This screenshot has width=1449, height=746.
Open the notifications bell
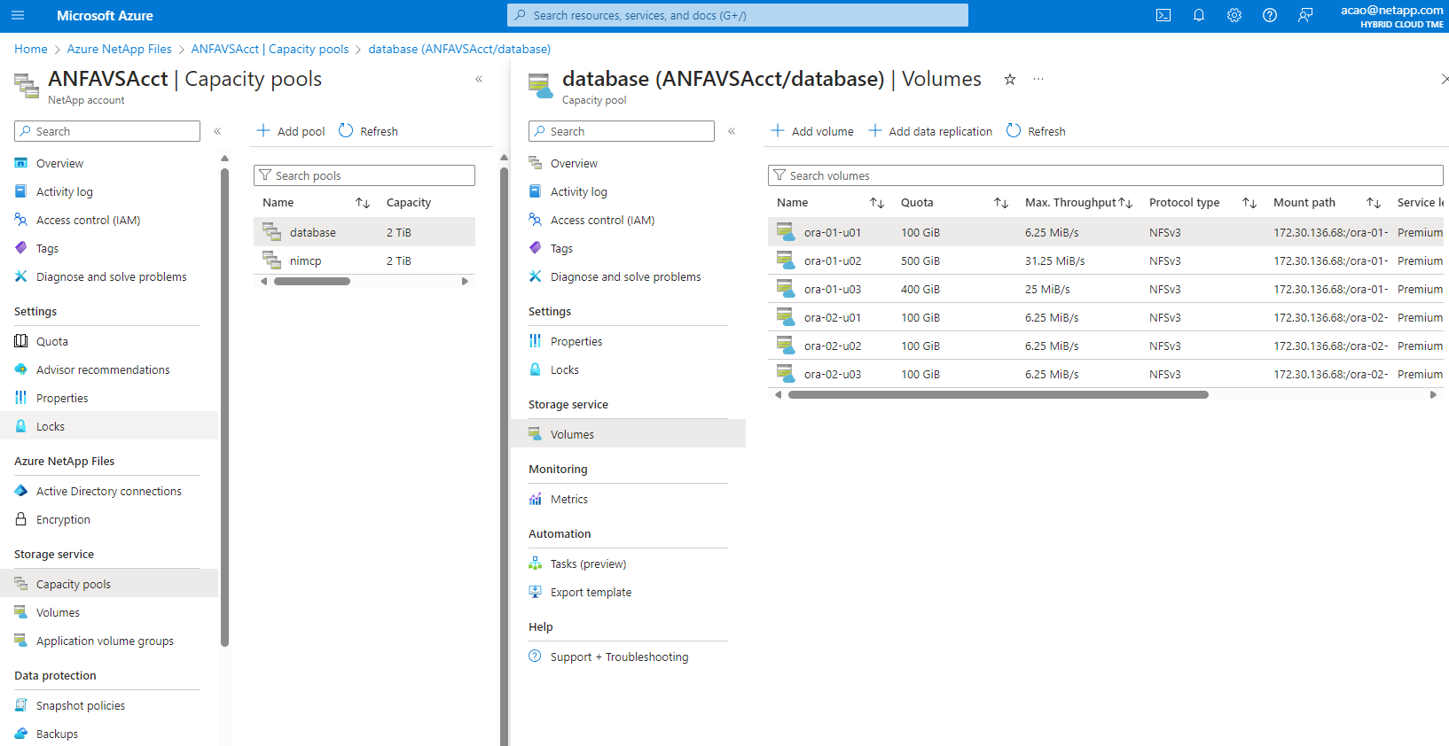point(1199,15)
